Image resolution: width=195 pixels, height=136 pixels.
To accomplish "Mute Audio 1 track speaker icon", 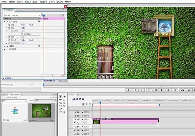I will point(75,126).
